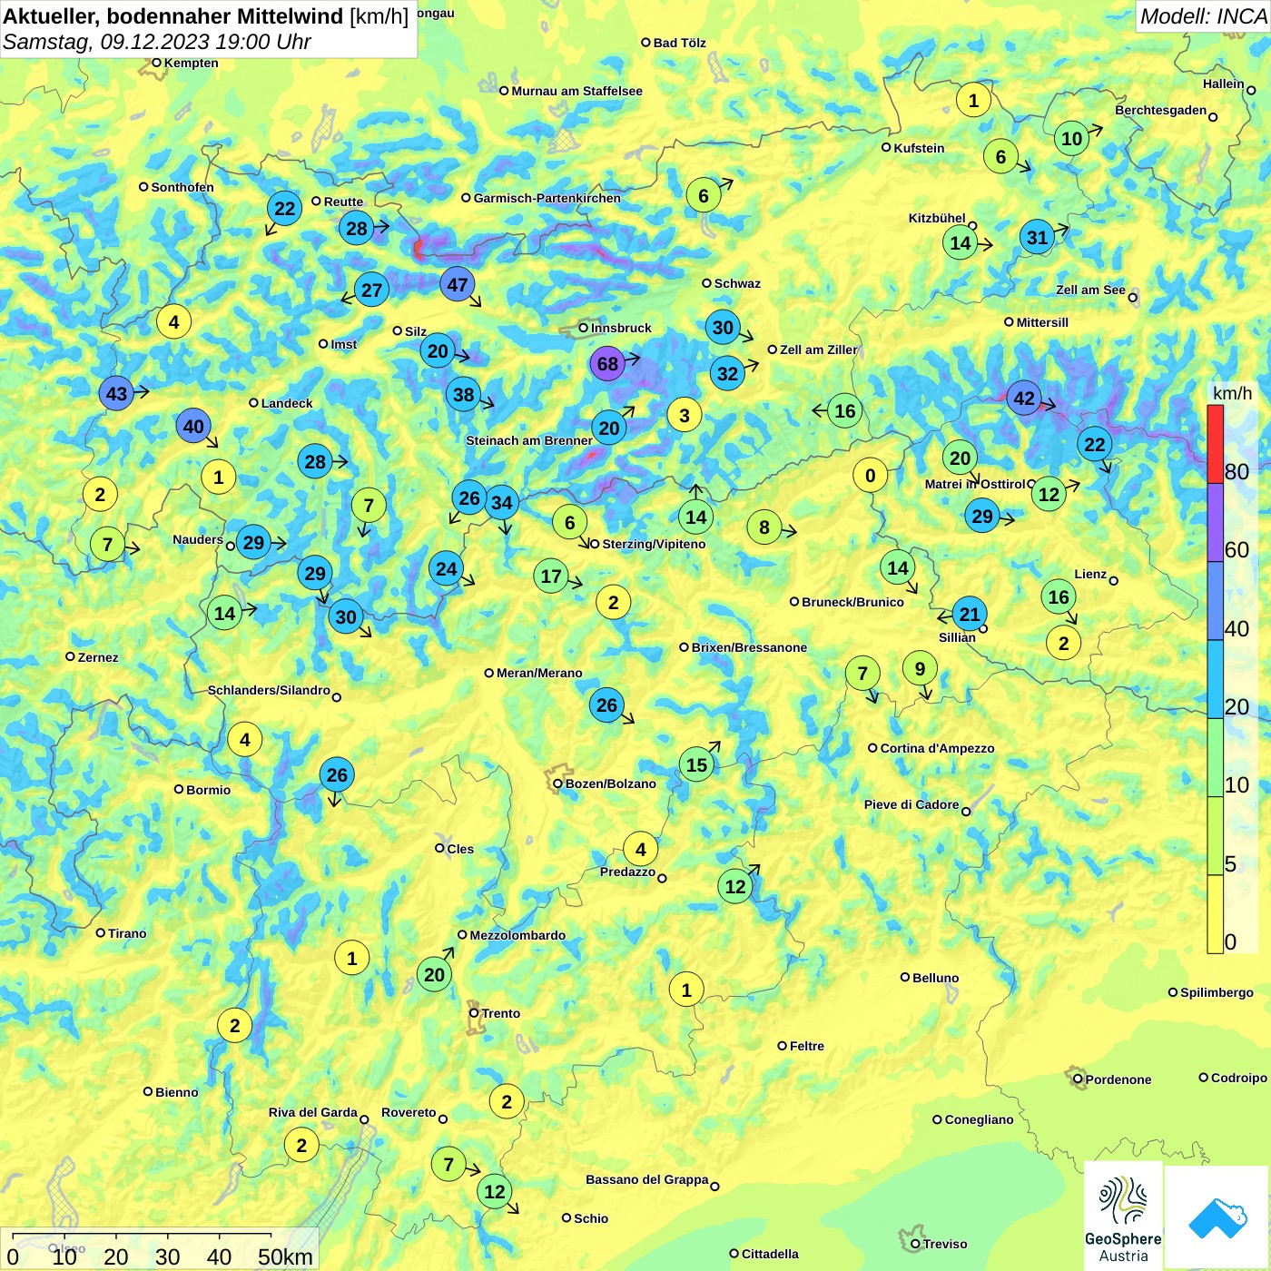Select the dark blue 40–60 legend color
This screenshot has height=1271, width=1271.
(x=1215, y=602)
